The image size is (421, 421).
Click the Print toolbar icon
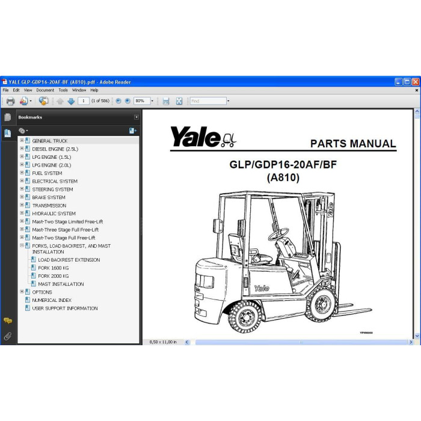click(10, 101)
